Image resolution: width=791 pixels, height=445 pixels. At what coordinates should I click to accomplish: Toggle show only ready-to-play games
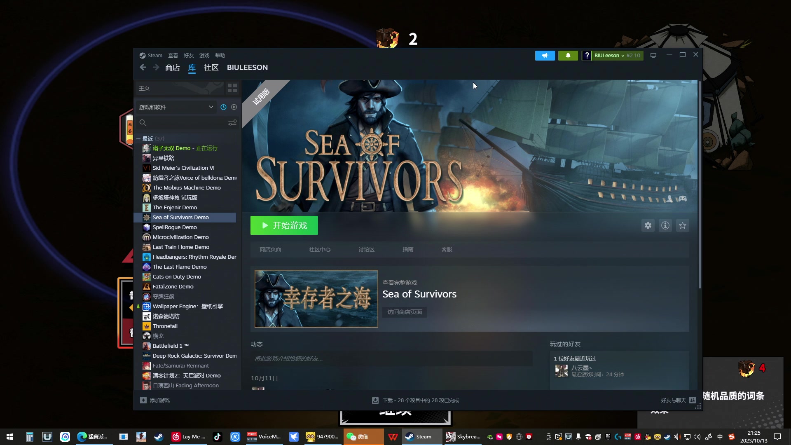click(x=234, y=107)
